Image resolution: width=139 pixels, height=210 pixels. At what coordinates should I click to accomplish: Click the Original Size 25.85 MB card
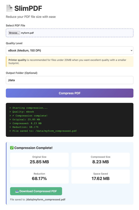[39, 160]
